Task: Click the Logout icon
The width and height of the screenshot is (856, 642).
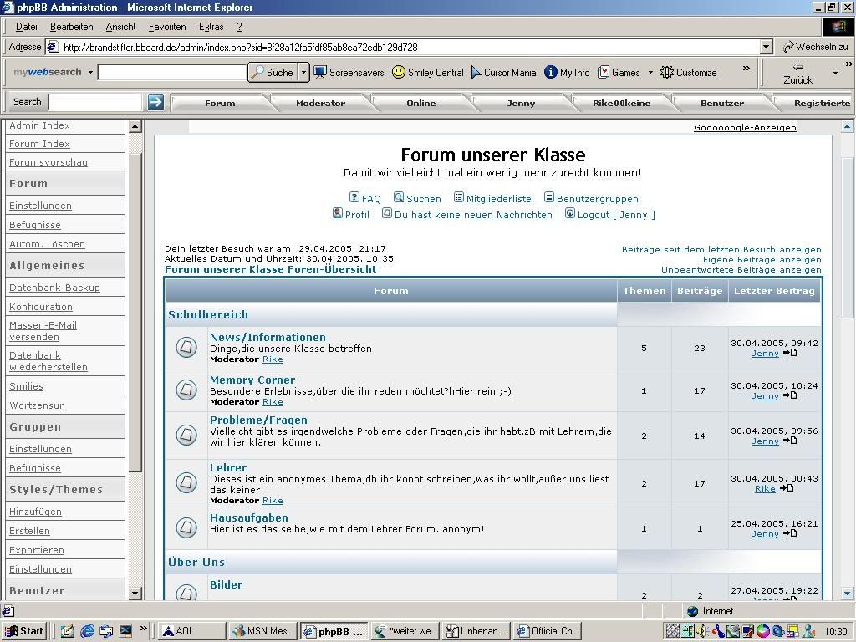Action: pos(570,213)
